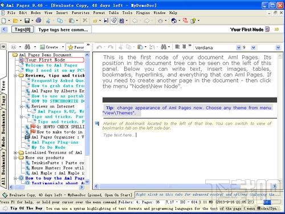The height and width of the screenshot is (214, 285).
Task: Switch to the All Bookmarks side tab
Action: [3, 169]
